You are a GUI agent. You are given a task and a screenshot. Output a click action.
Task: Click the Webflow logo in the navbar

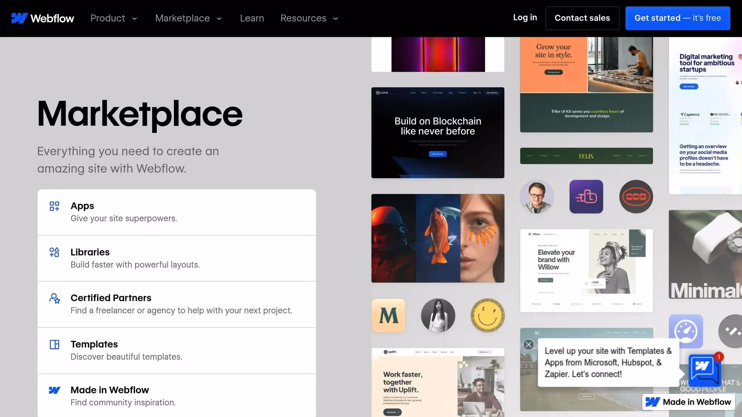[x=42, y=18]
